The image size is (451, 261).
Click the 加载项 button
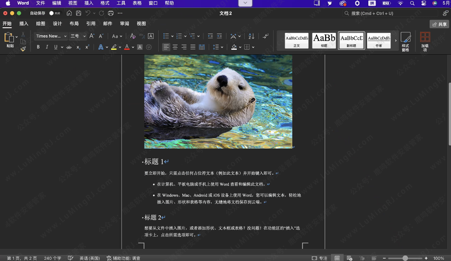(426, 41)
